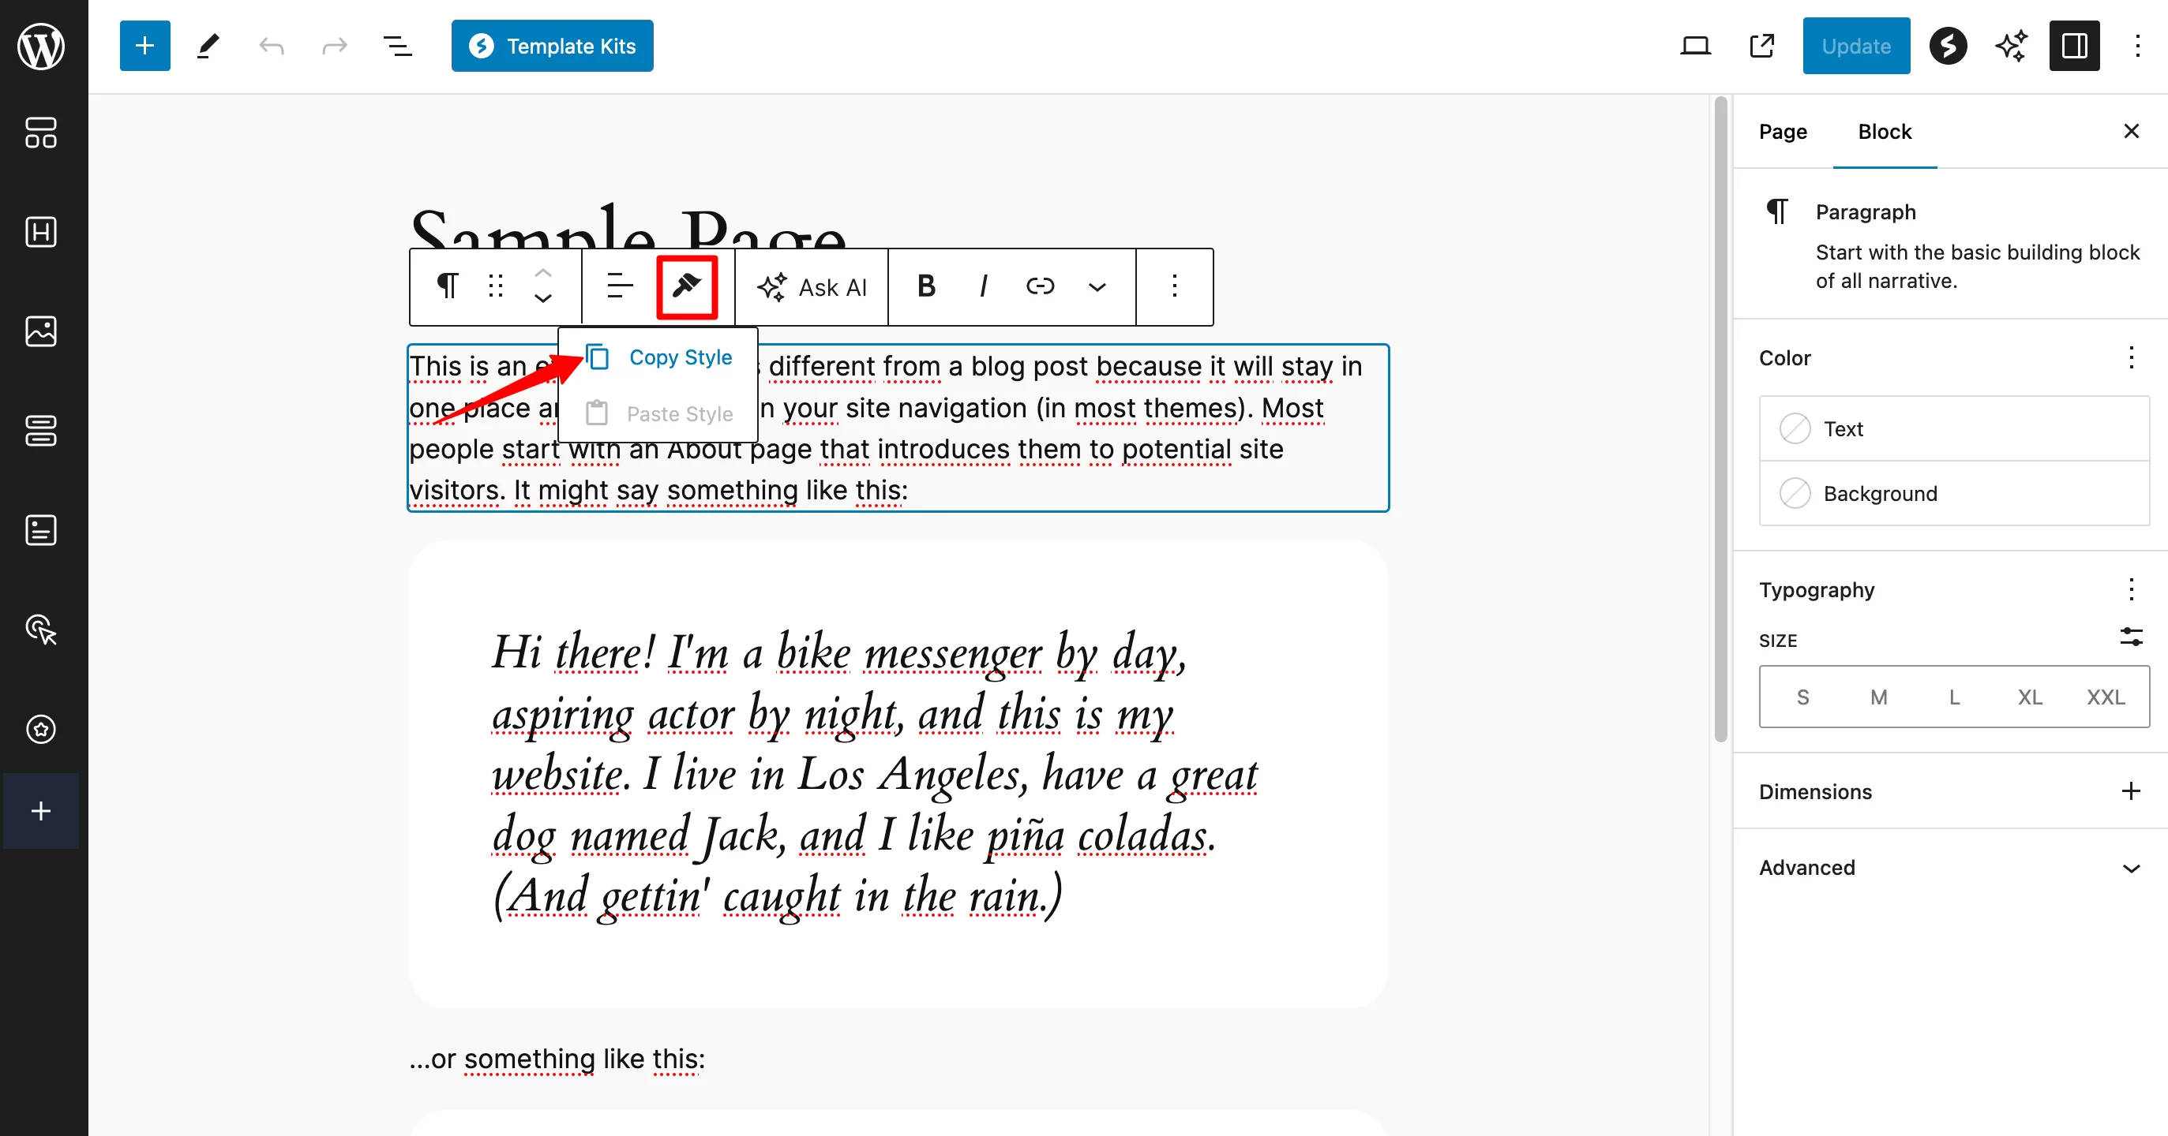Click the link options chevron dropdown
This screenshot has width=2168, height=1136.
[x=1096, y=285]
